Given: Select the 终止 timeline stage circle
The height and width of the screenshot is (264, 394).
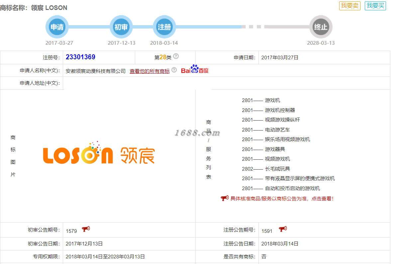Looking at the screenshot, I should click(x=321, y=27).
